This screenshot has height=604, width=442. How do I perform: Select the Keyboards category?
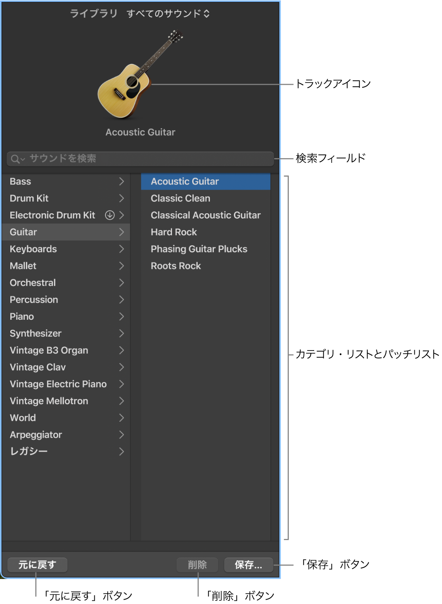tap(34, 249)
